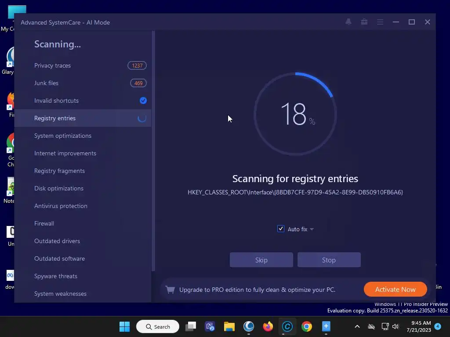
Task: Select Disk optimizations item
Action: click(83, 188)
